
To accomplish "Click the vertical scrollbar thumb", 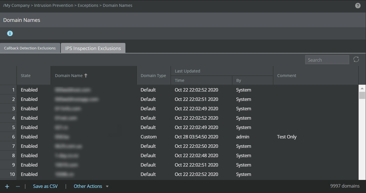I will pos(362,95).
